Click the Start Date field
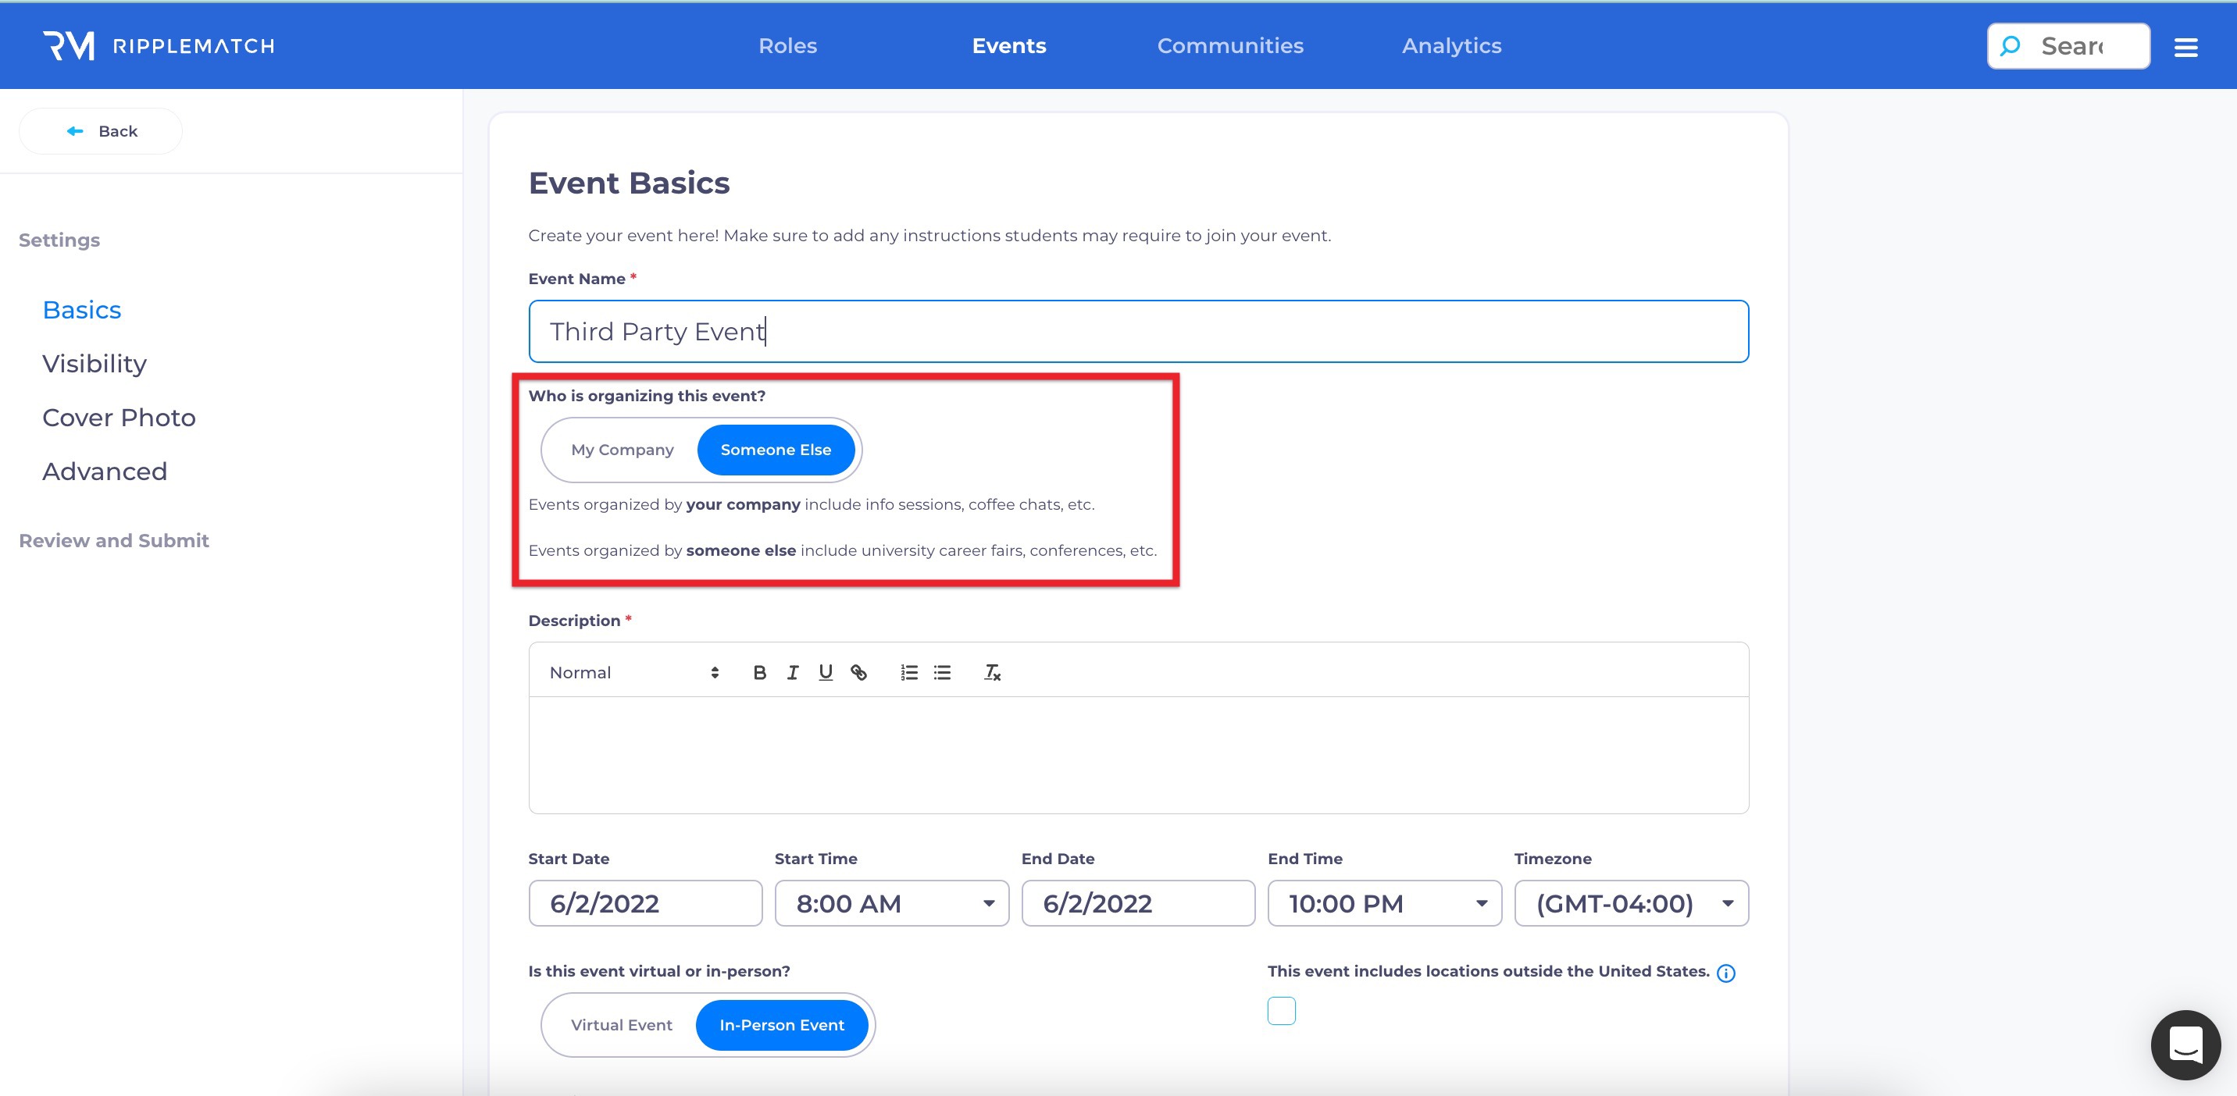 [644, 903]
